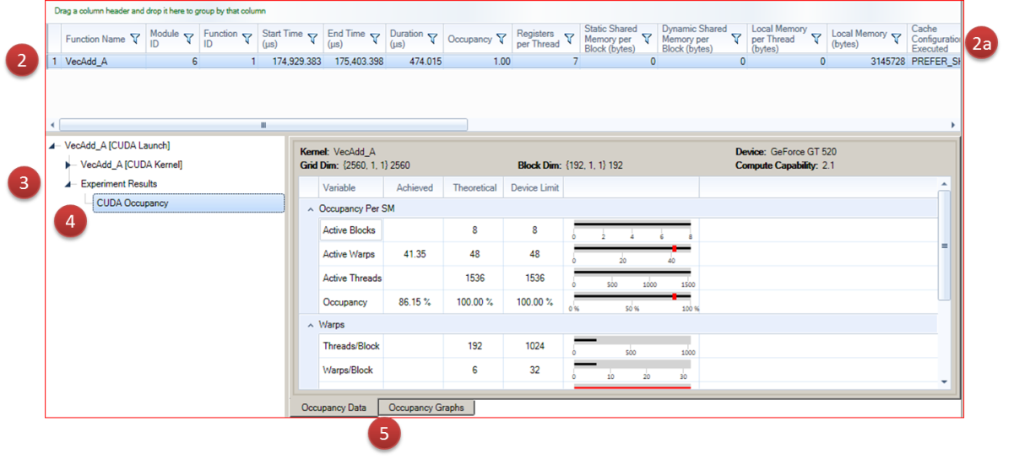The height and width of the screenshot is (465, 1014).
Task: Collapse the VecAdd_A CUDA Launch node
Action: tap(54, 146)
